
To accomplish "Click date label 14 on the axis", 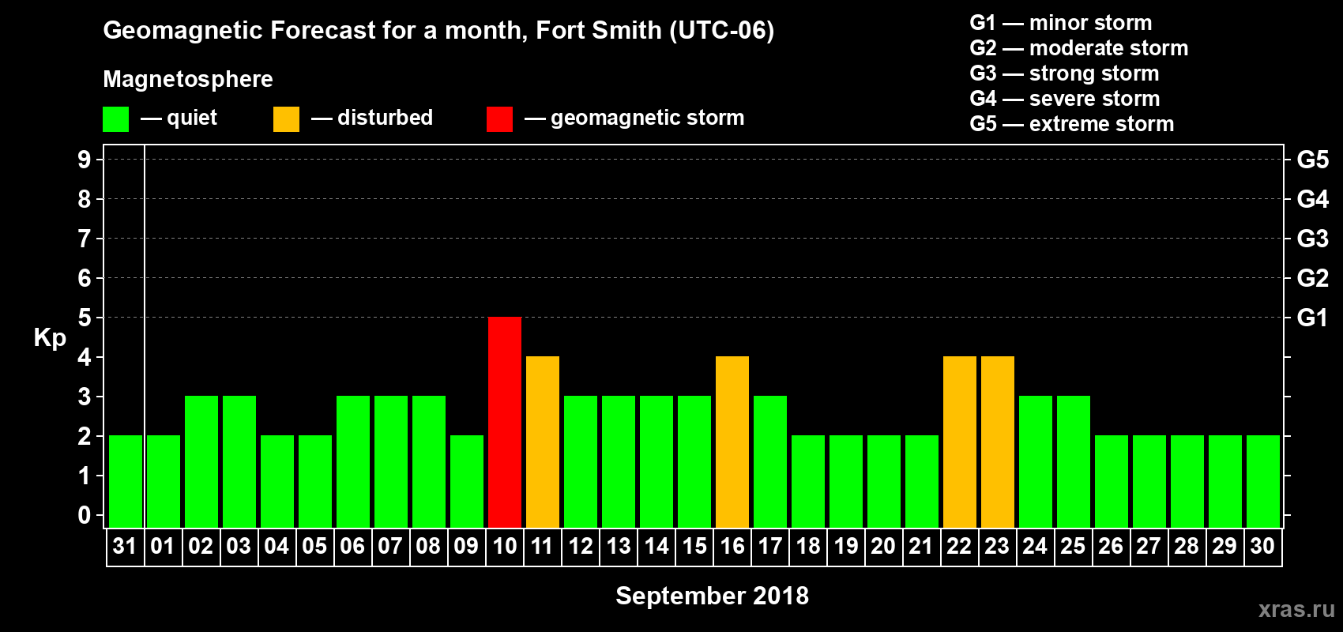I will [656, 546].
